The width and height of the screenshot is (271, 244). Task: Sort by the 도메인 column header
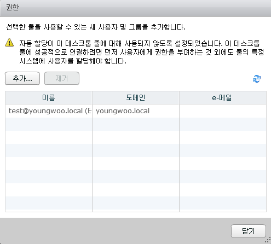coord(136,98)
